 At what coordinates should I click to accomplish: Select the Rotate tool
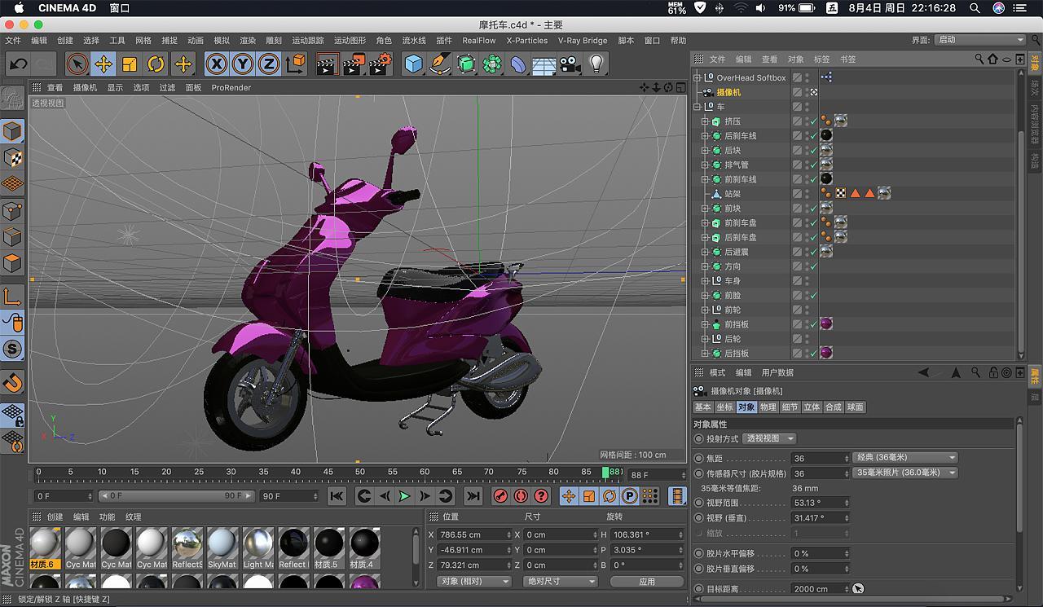click(156, 64)
